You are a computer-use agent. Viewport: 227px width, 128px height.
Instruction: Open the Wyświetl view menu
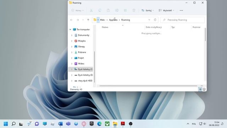(166, 10)
